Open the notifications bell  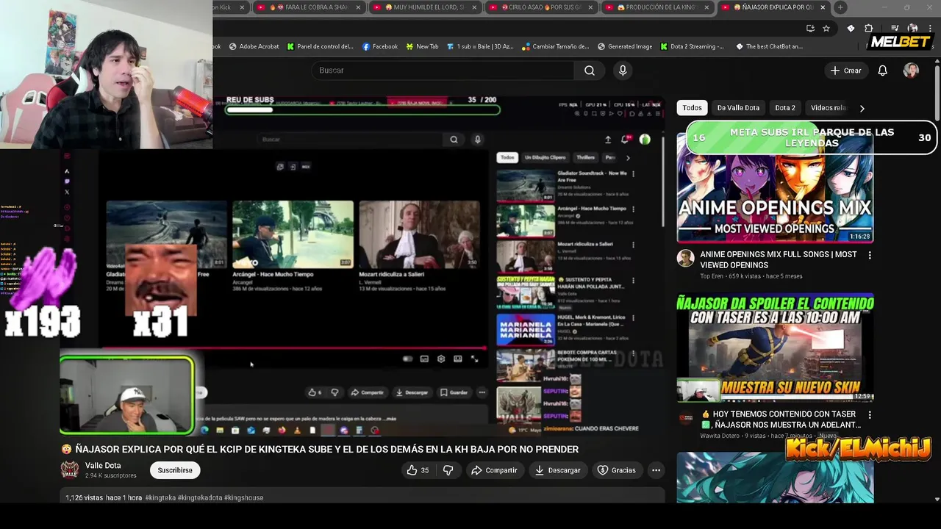(882, 71)
